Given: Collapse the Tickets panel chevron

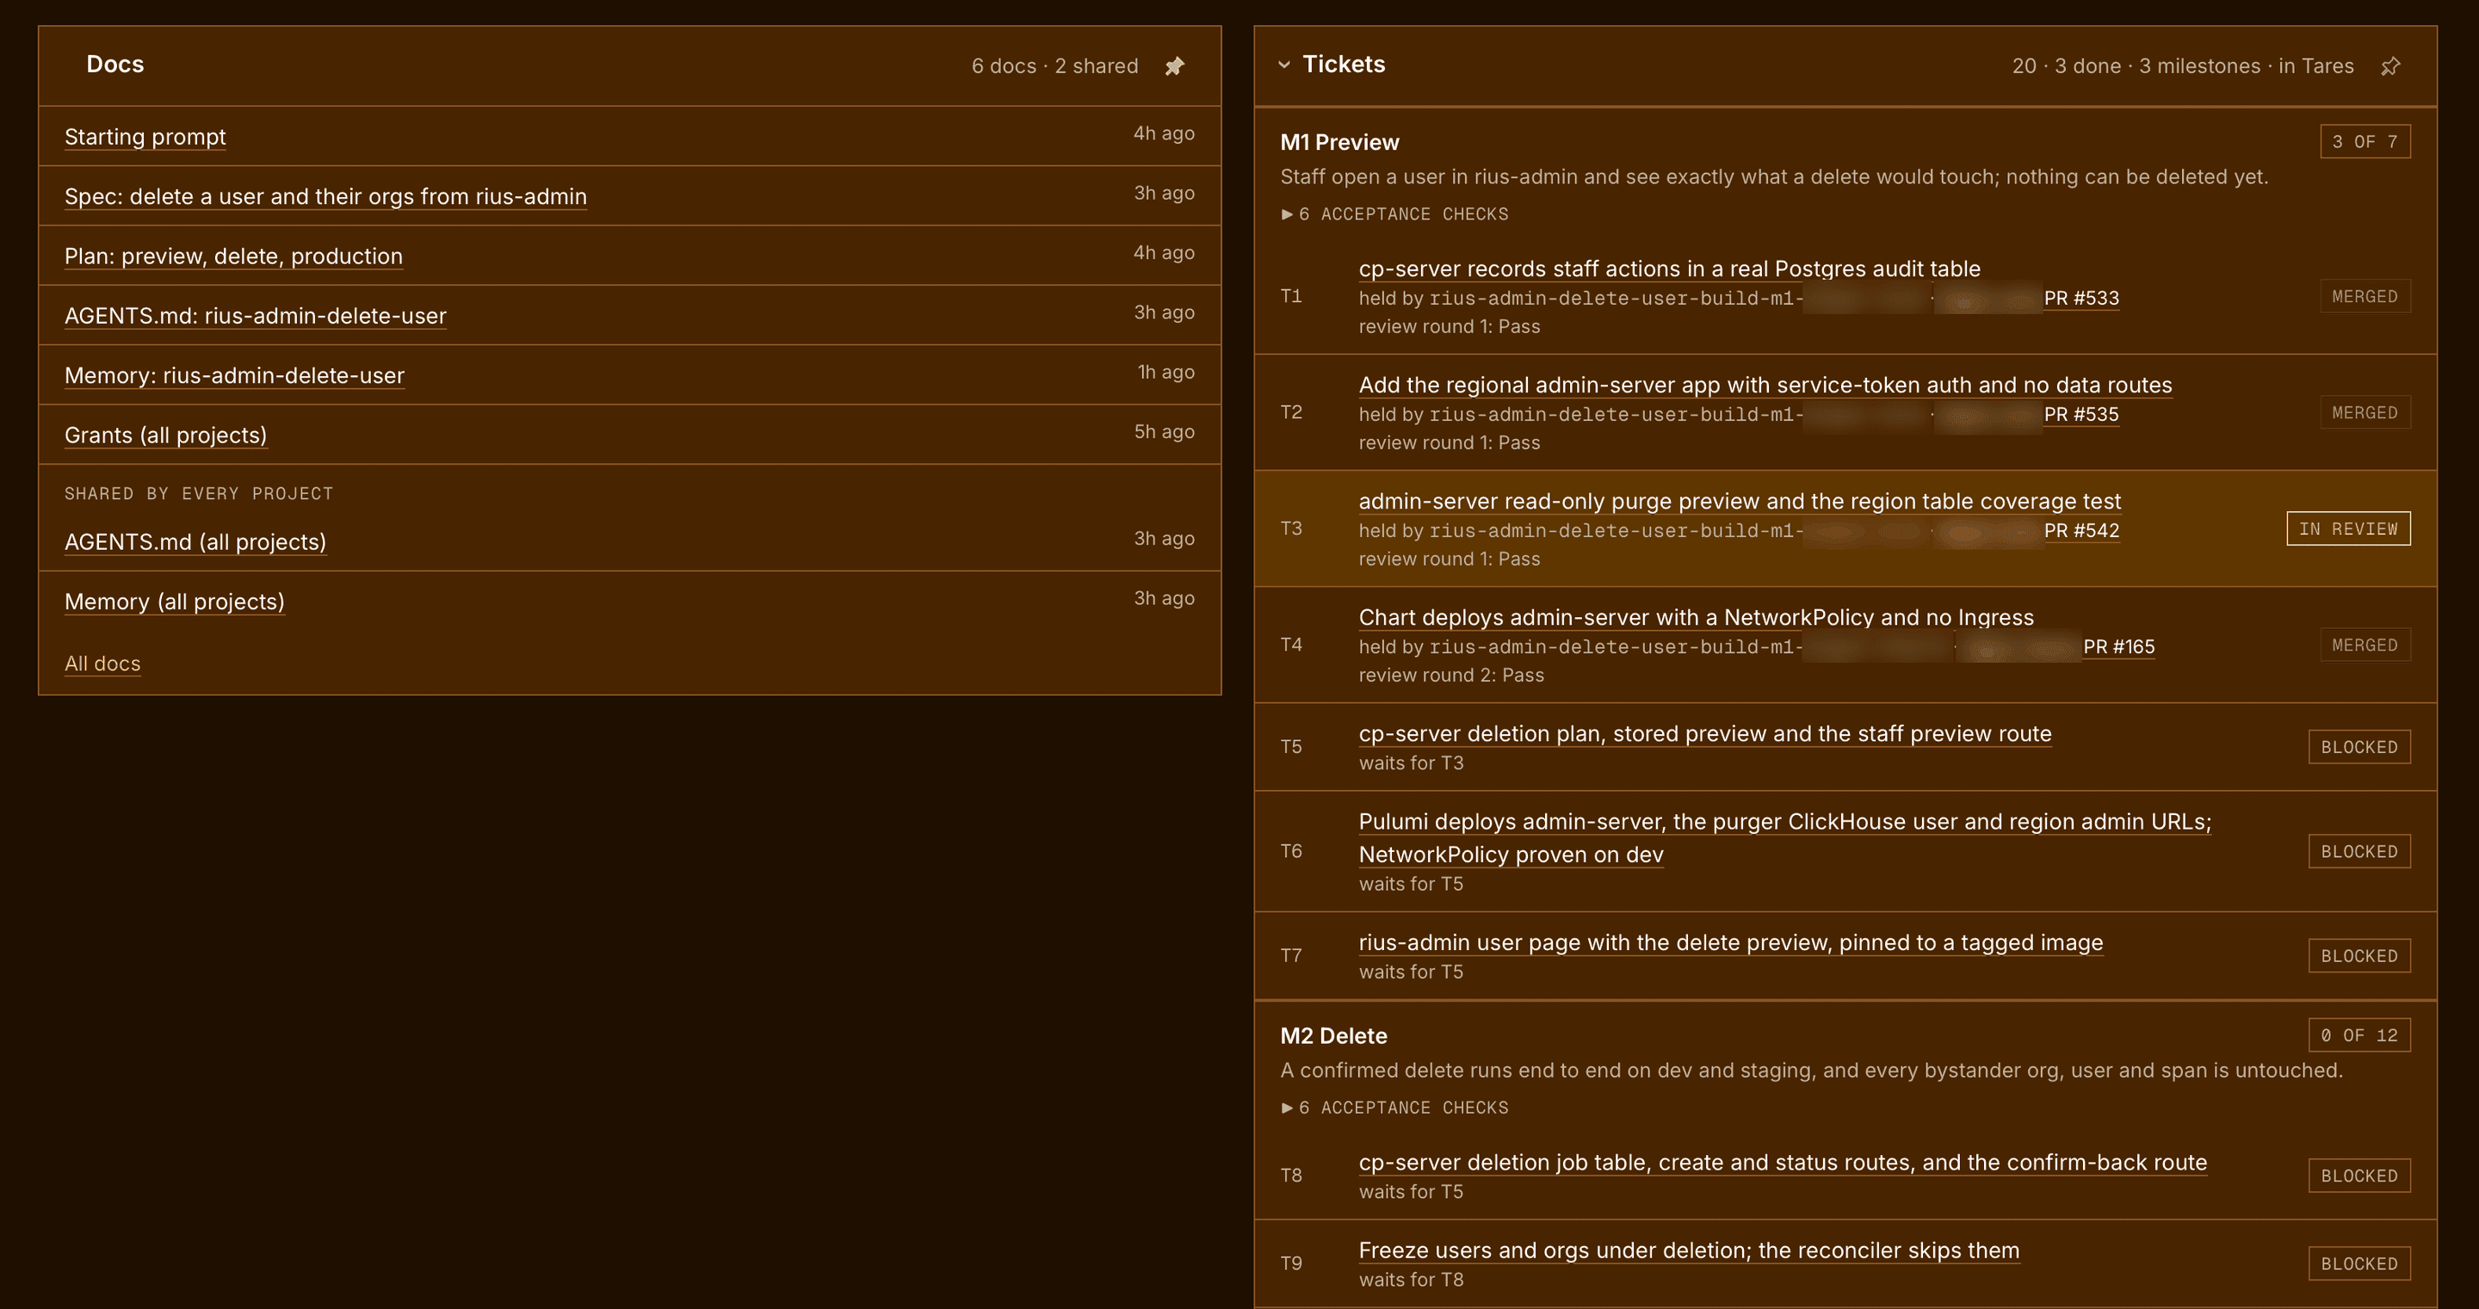Looking at the screenshot, I should [x=1283, y=65].
